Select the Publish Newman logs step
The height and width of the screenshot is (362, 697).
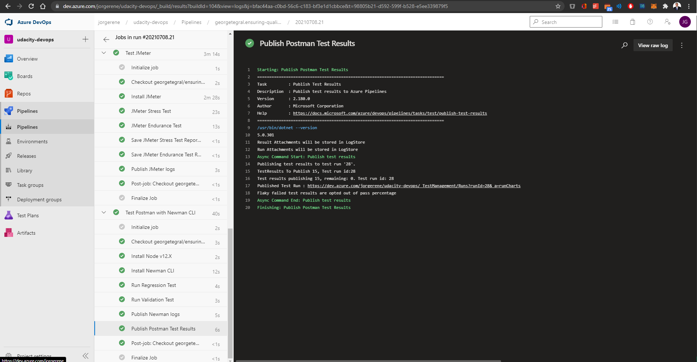click(161, 314)
